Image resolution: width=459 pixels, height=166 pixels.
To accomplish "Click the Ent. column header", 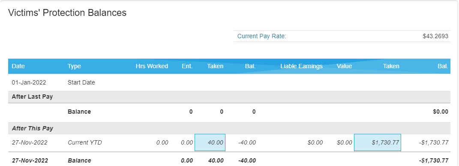I will [187, 66].
